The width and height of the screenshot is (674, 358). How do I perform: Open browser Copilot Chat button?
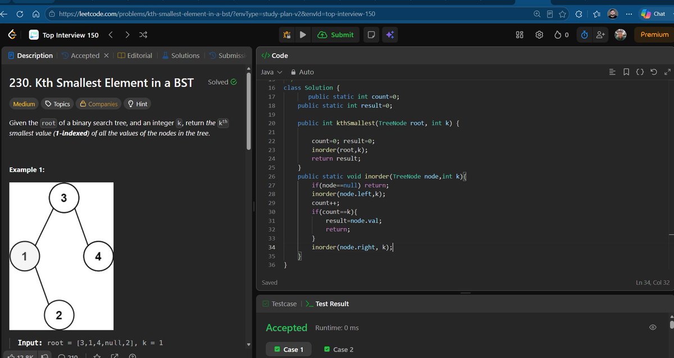(x=654, y=13)
